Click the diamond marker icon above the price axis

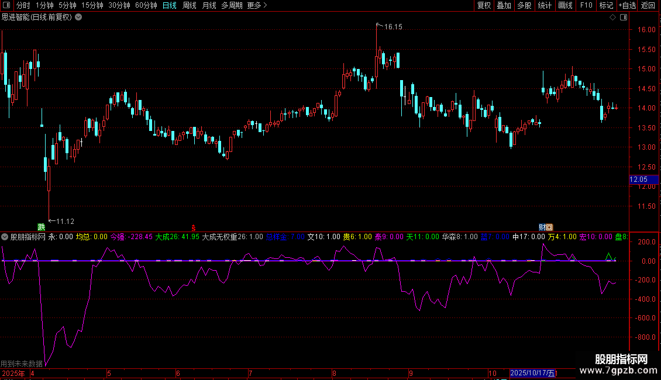click(x=612, y=18)
